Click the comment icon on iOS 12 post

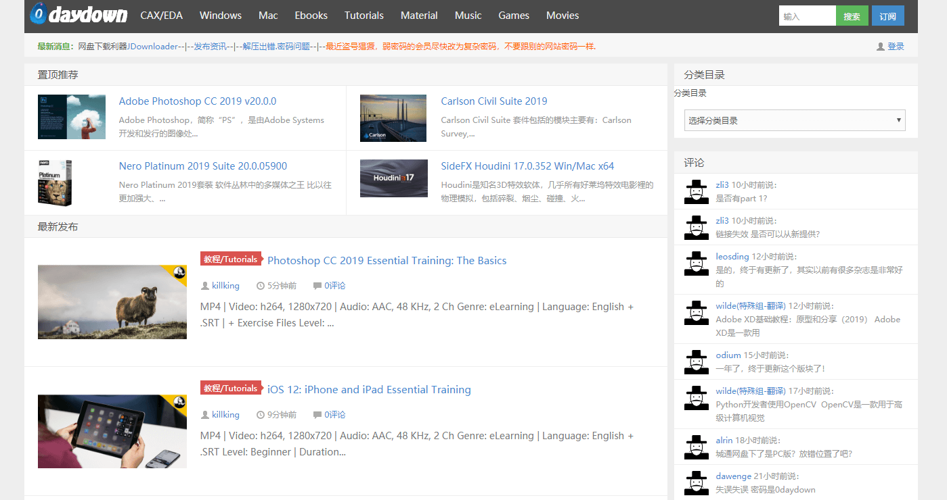click(317, 415)
